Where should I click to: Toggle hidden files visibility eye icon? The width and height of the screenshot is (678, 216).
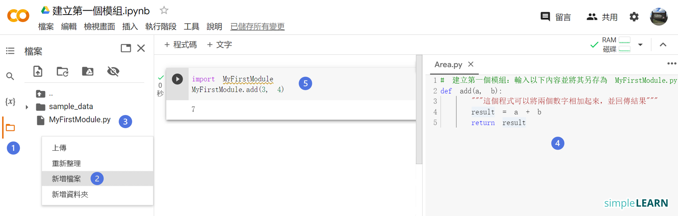113,72
